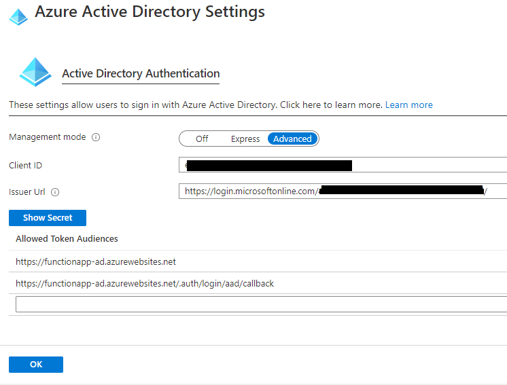Click the Issuer Url label
The height and width of the screenshot is (385, 507).
tap(27, 192)
